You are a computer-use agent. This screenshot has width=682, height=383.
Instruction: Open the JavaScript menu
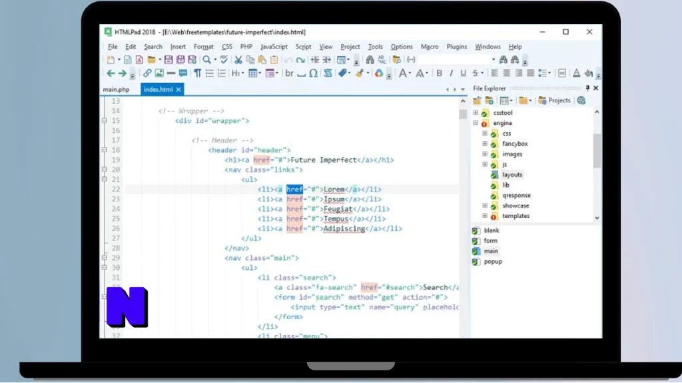[274, 47]
